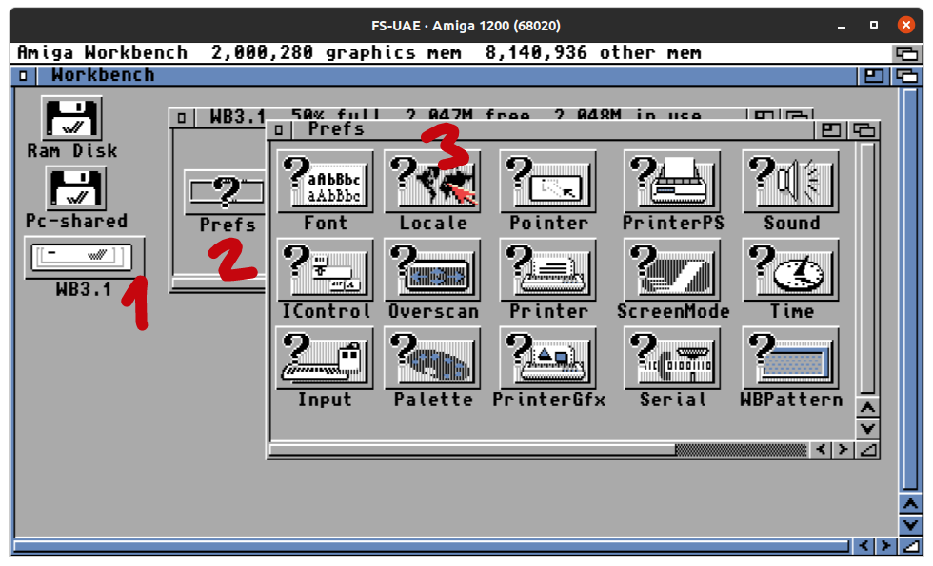Click the Prefs window resize gadget
Screen dimensions: 933x566
click(x=867, y=449)
